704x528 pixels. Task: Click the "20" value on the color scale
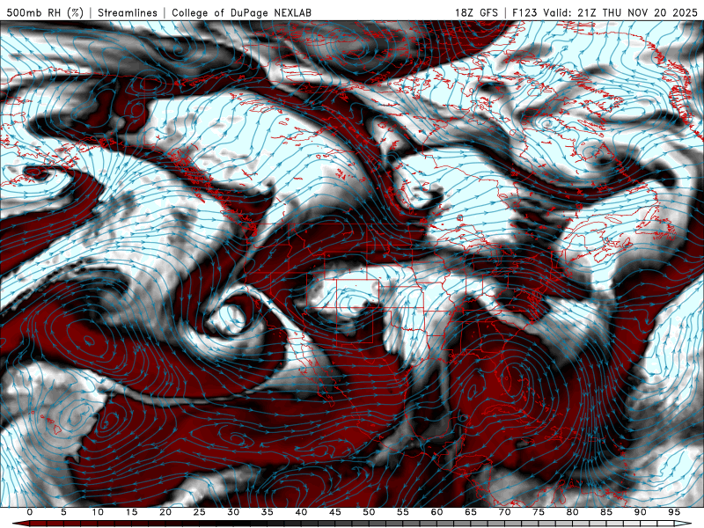pyautogui.click(x=165, y=512)
